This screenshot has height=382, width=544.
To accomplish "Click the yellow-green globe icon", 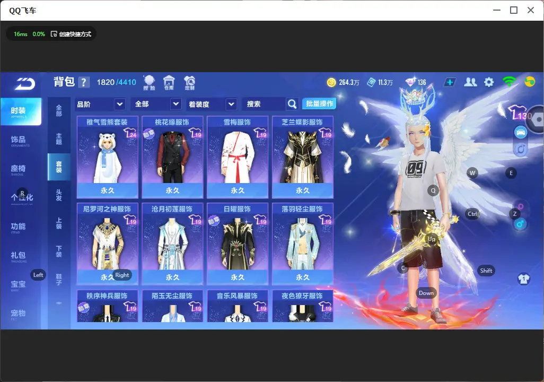I will pos(530,82).
